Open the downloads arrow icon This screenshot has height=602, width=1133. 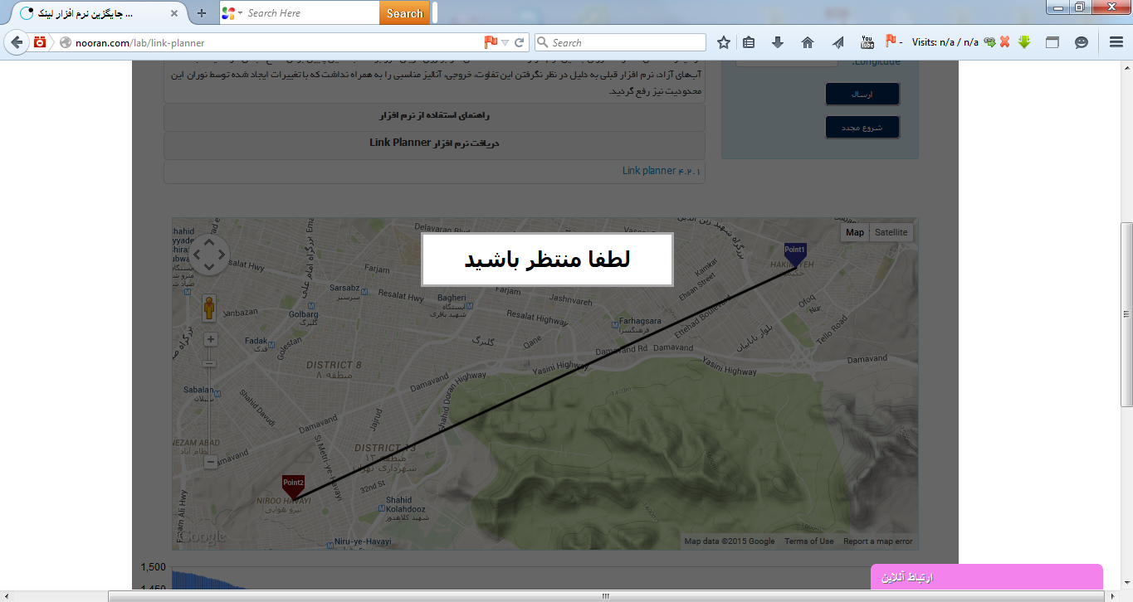(778, 42)
